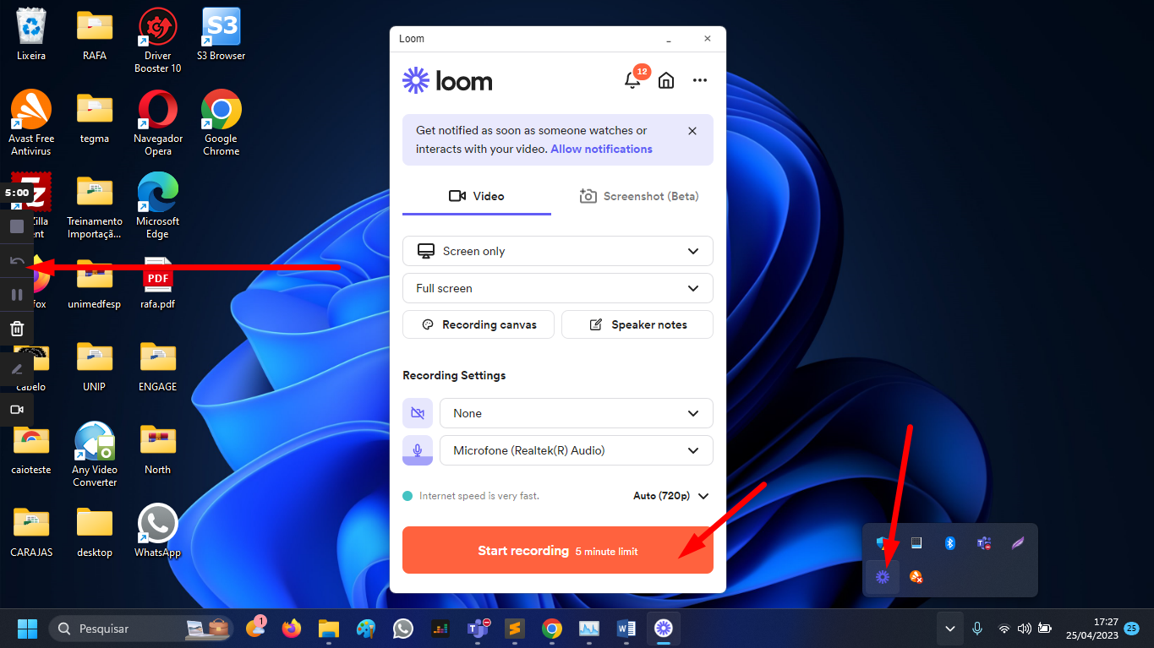This screenshot has width=1154, height=648.
Task: Select the Google Chrome desktop shortcut
Action: [x=221, y=123]
